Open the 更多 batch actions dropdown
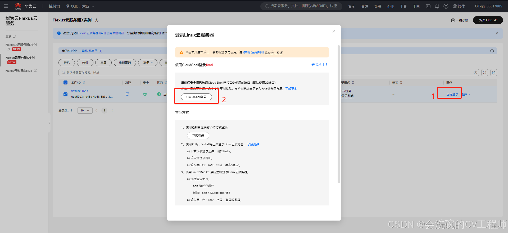 click(x=148, y=62)
